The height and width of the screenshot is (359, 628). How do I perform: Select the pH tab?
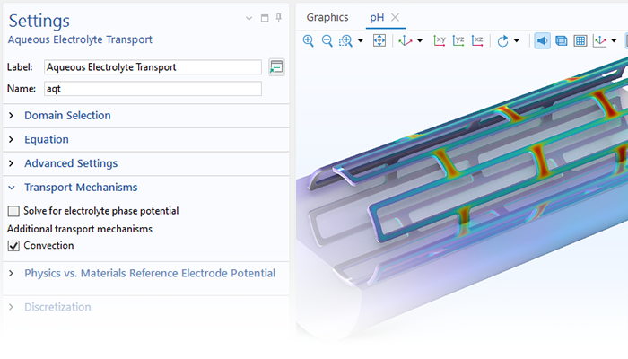377,17
